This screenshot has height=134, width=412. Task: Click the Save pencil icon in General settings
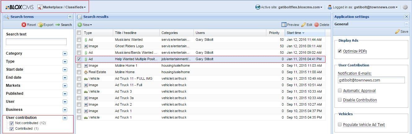point(397,31)
